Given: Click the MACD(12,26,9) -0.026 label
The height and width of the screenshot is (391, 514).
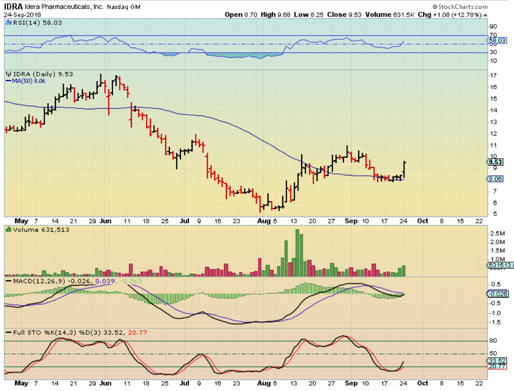Looking at the screenshot, I should 51,281.
